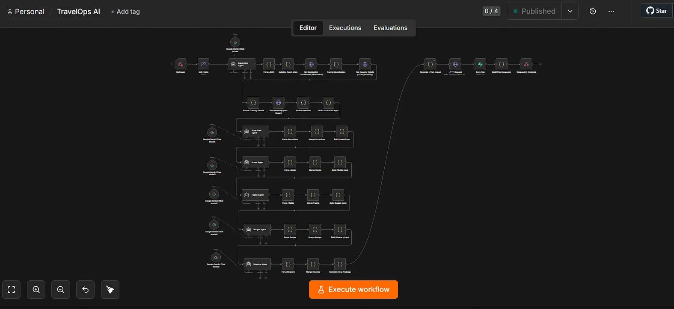The width and height of the screenshot is (674, 309).
Task: Open the Respond to Webhook node
Action: (526, 64)
